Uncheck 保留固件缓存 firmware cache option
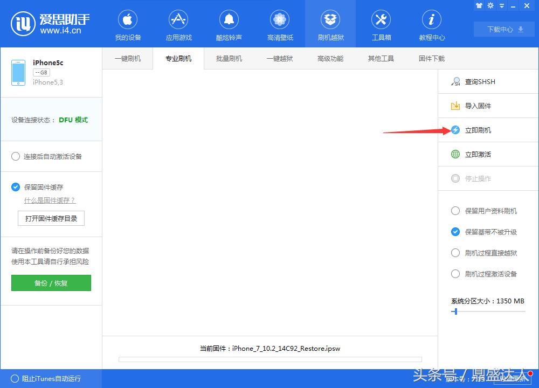 pyautogui.click(x=15, y=187)
